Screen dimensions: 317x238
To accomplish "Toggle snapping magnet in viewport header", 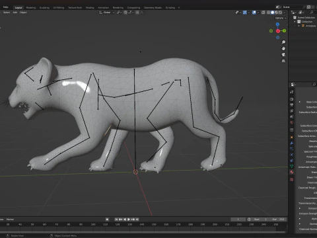I will pyautogui.click(x=125, y=13).
